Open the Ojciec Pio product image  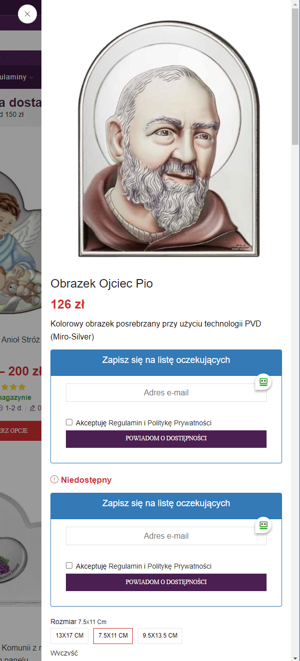click(x=169, y=139)
